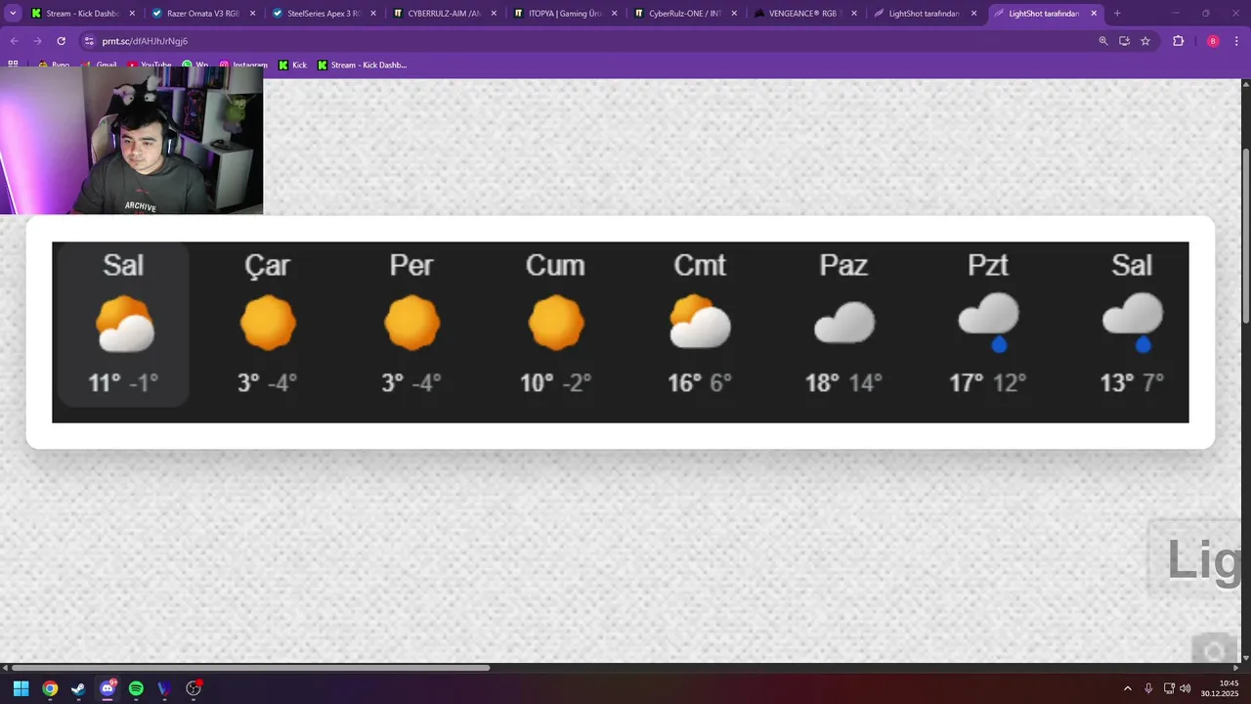Go forward to the next page

[37, 41]
